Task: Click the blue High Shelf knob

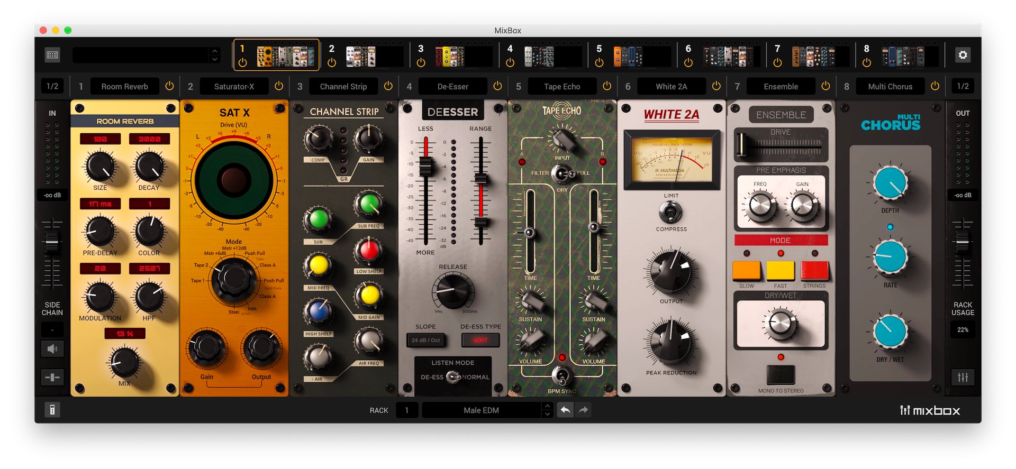Action: point(318,312)
